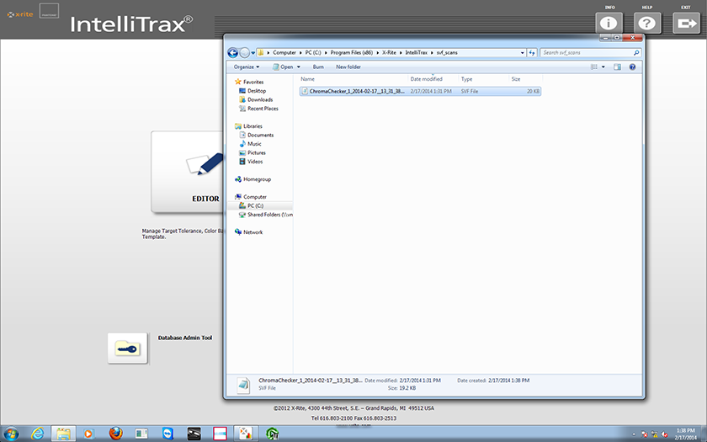Screen dimensions: 707x442
Task: Click Burn in the Explorer toolbar
Action: point(318,67)
